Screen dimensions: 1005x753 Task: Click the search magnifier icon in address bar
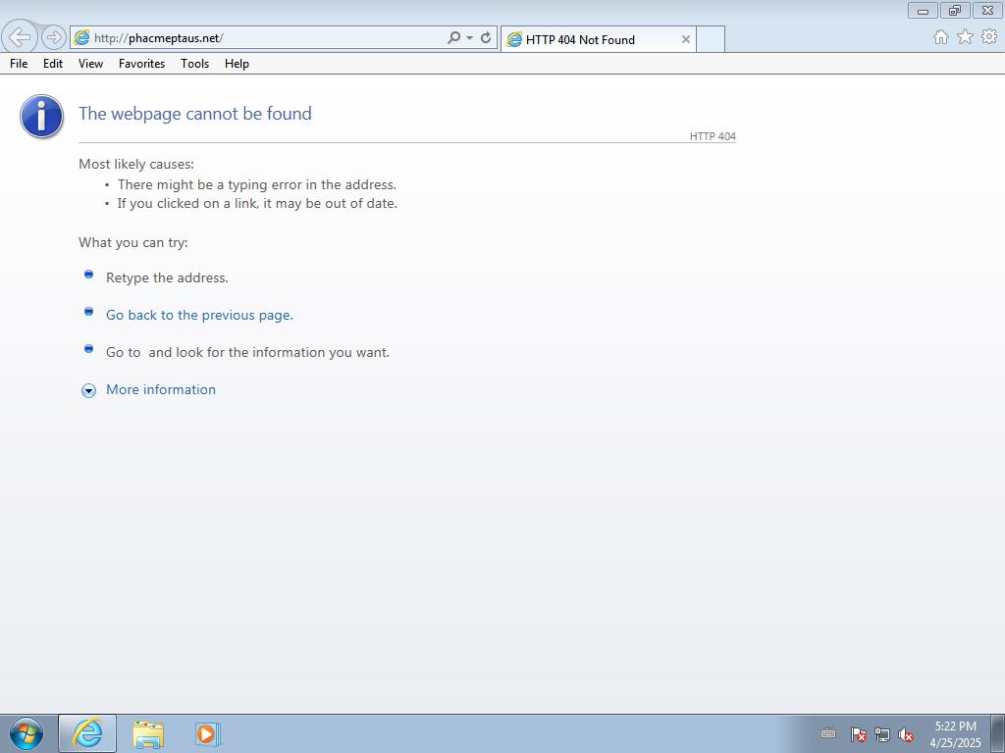point(453,38)
